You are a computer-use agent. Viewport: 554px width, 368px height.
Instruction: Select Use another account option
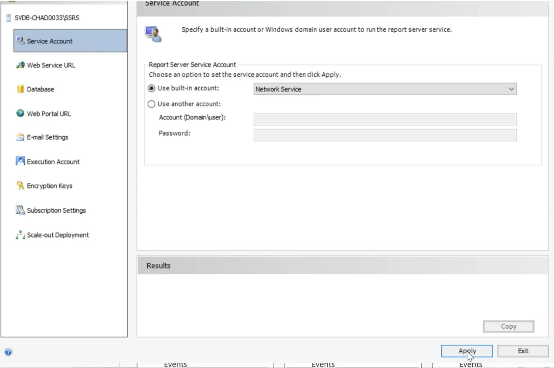click(151, 104)
